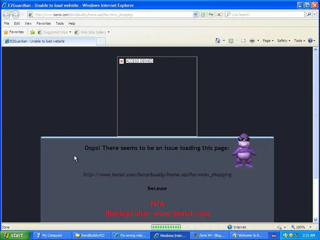Open the Favorites menu
The height and width of the screenshot is (240, 320).
point(44,23)
